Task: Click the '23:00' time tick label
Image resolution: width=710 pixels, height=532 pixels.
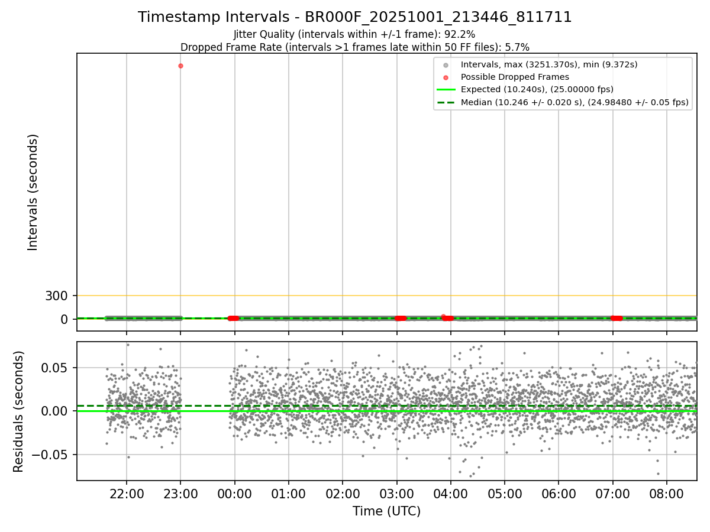Action: tap(180, 494)
